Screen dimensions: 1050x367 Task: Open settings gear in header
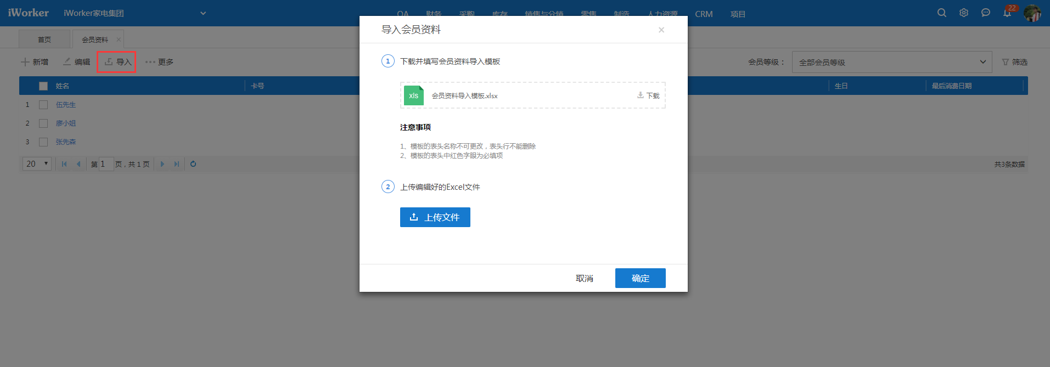coord(964,13)
